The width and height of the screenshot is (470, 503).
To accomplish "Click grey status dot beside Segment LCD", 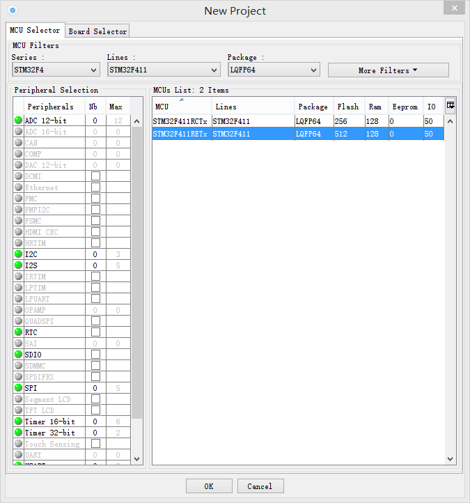I will [x=18, y=398].
